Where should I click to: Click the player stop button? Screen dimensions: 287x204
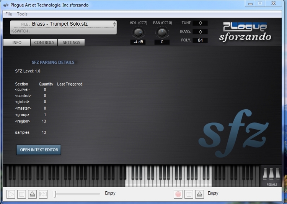click(21, 194)
